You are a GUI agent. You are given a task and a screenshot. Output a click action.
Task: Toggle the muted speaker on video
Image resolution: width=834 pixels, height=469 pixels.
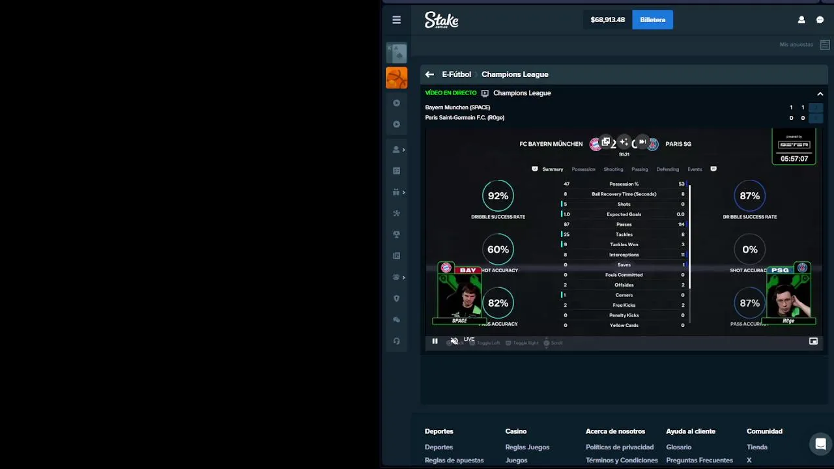454,341
